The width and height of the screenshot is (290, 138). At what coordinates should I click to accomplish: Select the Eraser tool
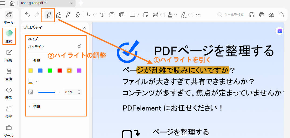click(x=78, y=15)
